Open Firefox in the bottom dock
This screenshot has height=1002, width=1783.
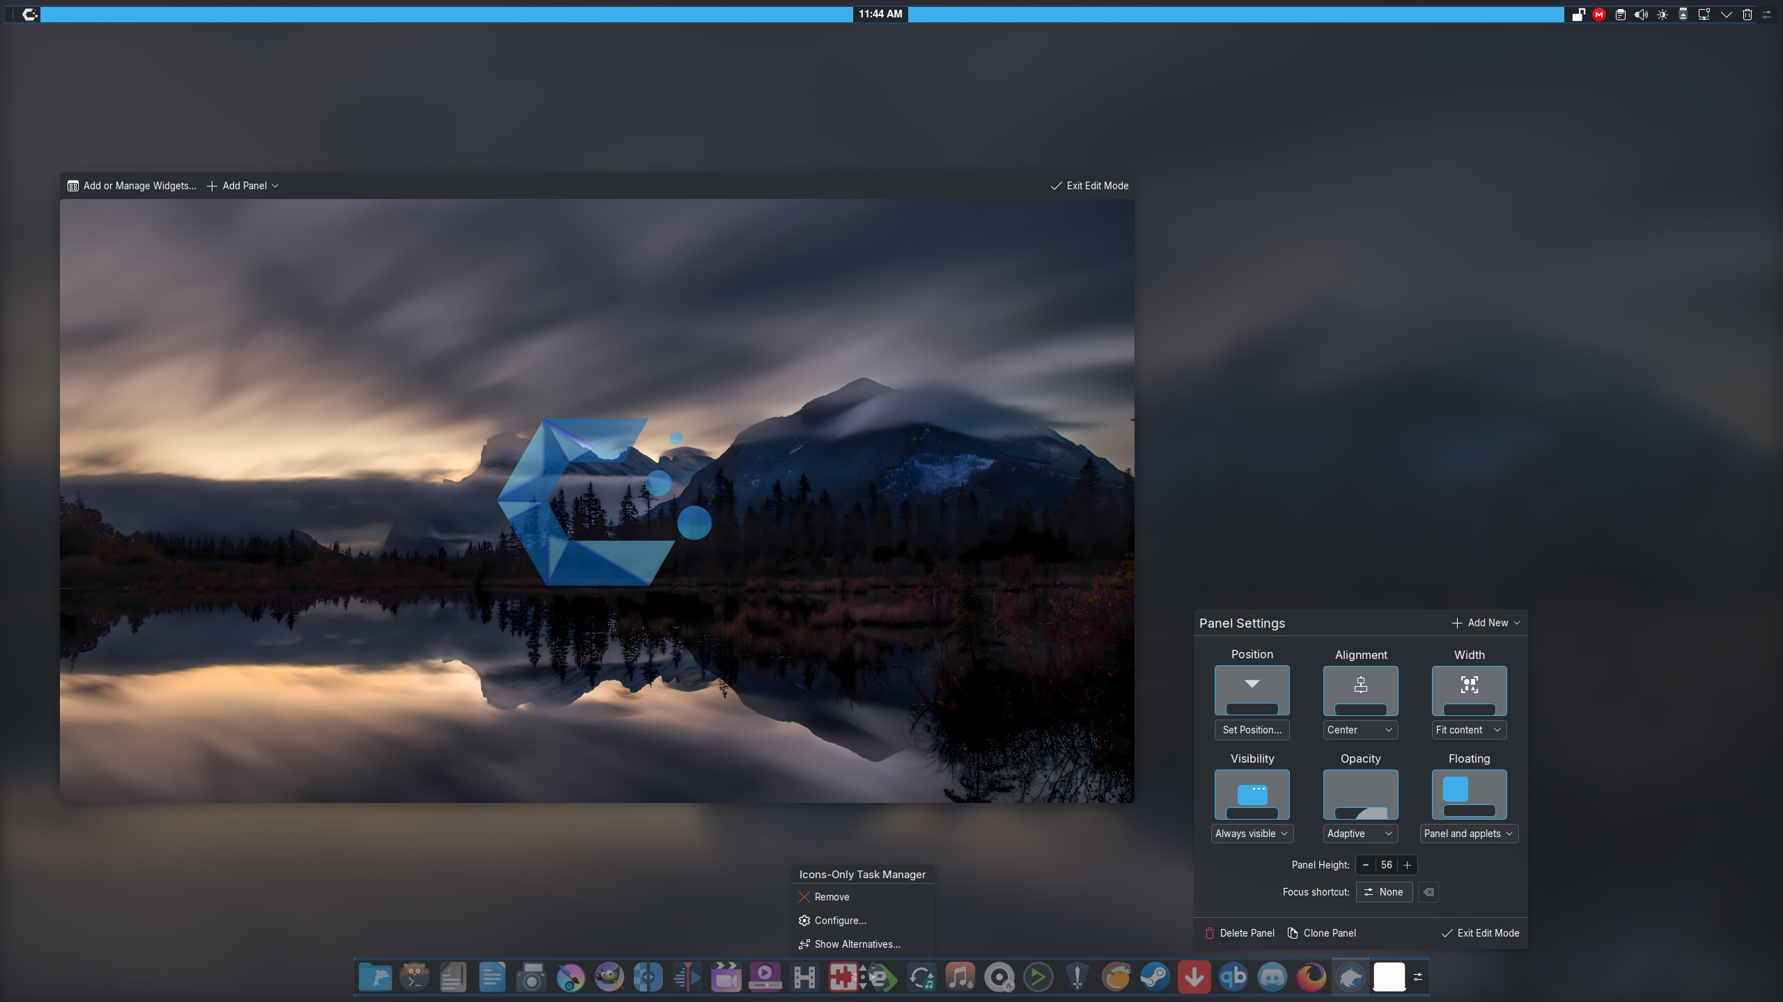(1311, 977)
